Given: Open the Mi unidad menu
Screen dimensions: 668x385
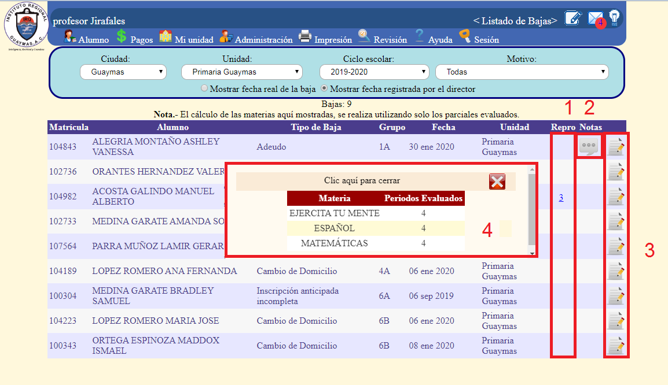Looking at the screenshot, I should (x=186, y=38).
